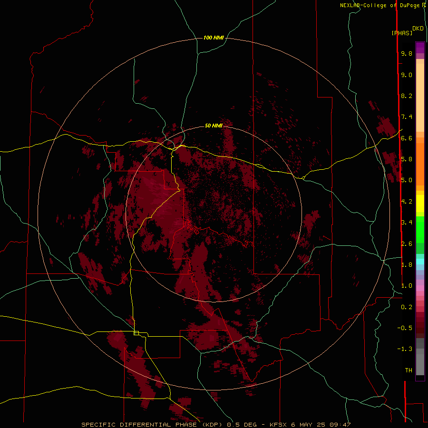Image resolution: width=428 pixels, height=428 pixels.
Task: Click the 2.6 legend value
Action: click(x=407, y=243)
